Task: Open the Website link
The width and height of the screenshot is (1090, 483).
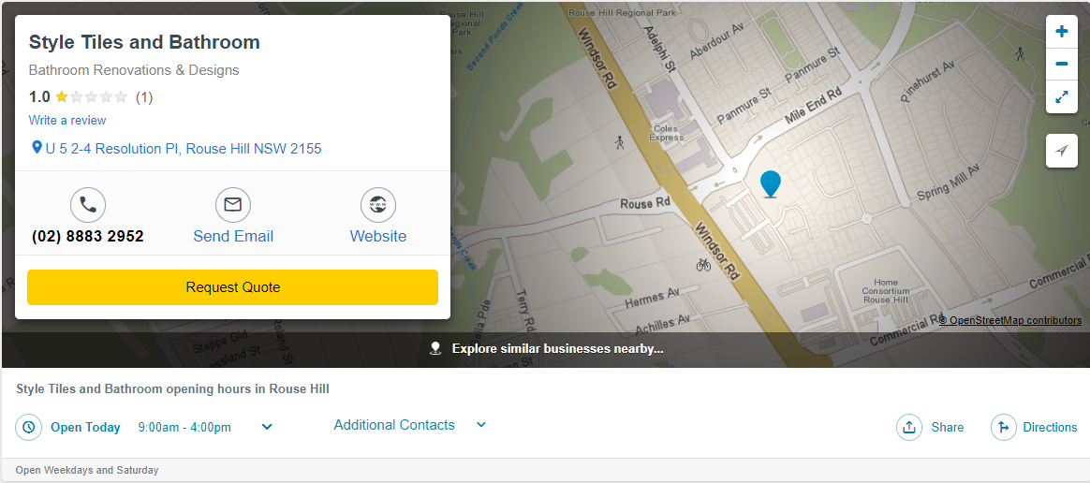Action: [x=378, y=236]
